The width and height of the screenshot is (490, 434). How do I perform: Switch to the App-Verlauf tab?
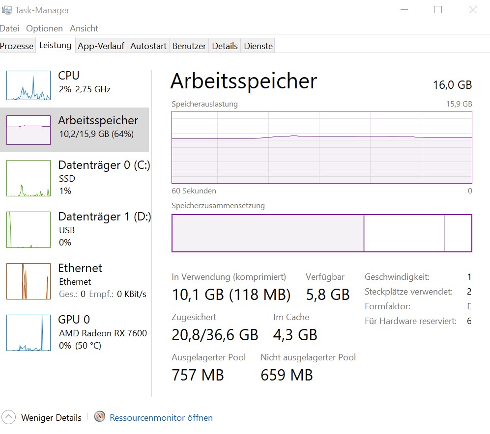coord(101,46)
